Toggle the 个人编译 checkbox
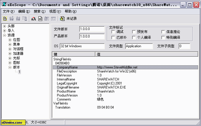201x126 pixels. coord(134,38)
